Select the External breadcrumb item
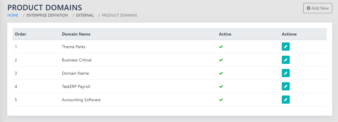 click(x=85, y=15)
